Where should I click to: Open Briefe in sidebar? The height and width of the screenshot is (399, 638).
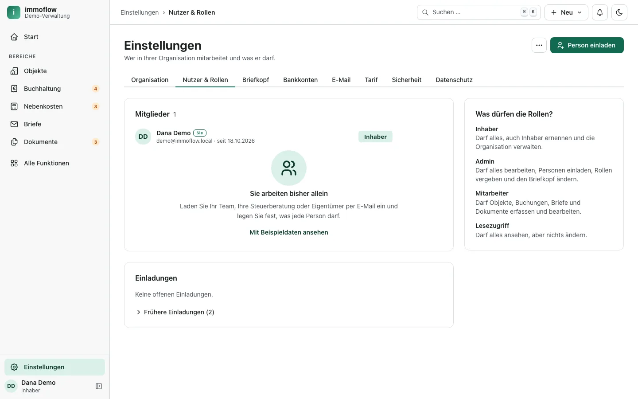[55, 124]
